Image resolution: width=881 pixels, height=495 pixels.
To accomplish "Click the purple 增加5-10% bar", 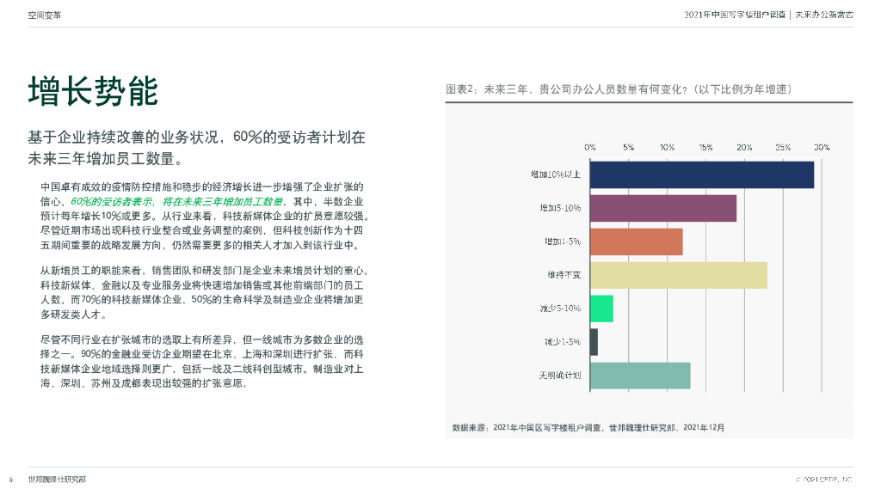I will (x=663, y=208).
